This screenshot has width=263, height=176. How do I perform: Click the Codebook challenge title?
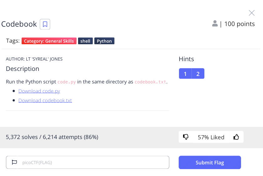(19, 24)
